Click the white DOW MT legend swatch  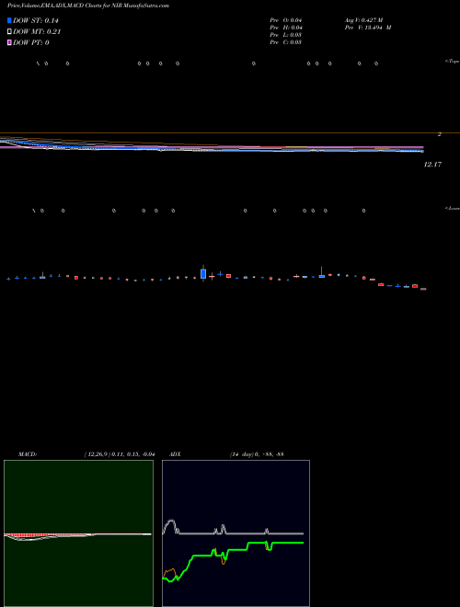9,32
